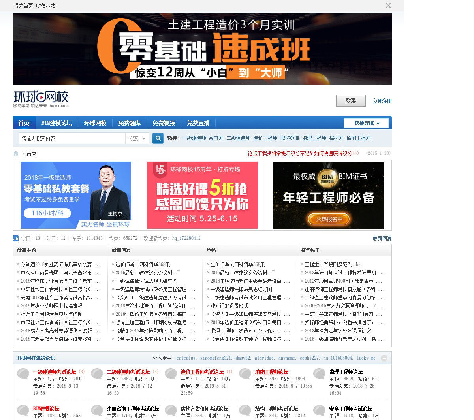Viewport: 474px width, 420px height.
Task: Open the 免费题库 nav tab
Action: coord(130,123)
